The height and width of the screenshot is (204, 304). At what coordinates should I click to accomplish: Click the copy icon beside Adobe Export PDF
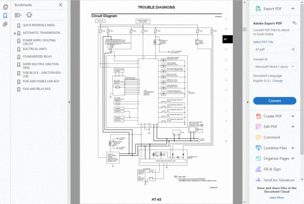(x=294, y=23)
